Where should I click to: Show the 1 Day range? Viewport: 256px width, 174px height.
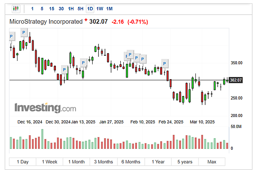click(23, 162)
